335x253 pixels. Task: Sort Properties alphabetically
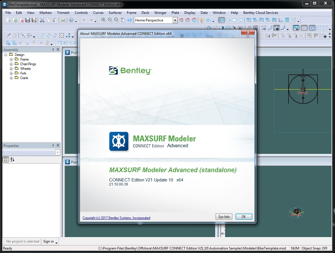[x=13, y=159]
